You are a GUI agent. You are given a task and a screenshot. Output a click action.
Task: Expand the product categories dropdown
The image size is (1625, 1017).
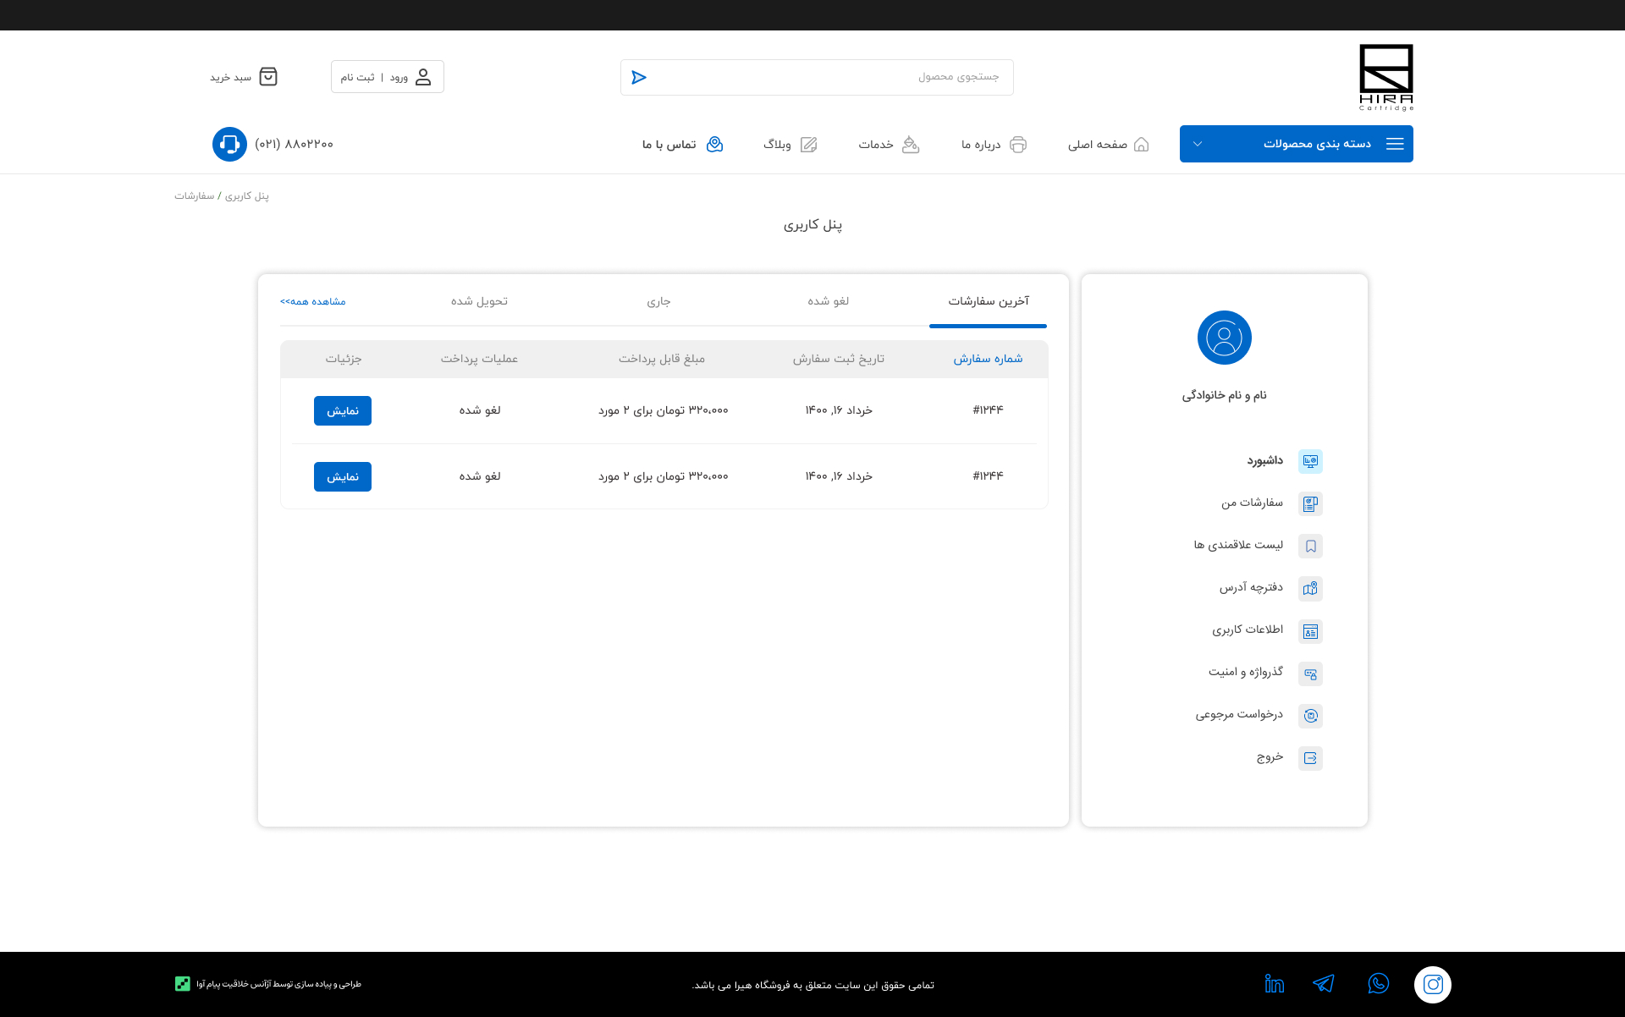tap(1316, 144)
